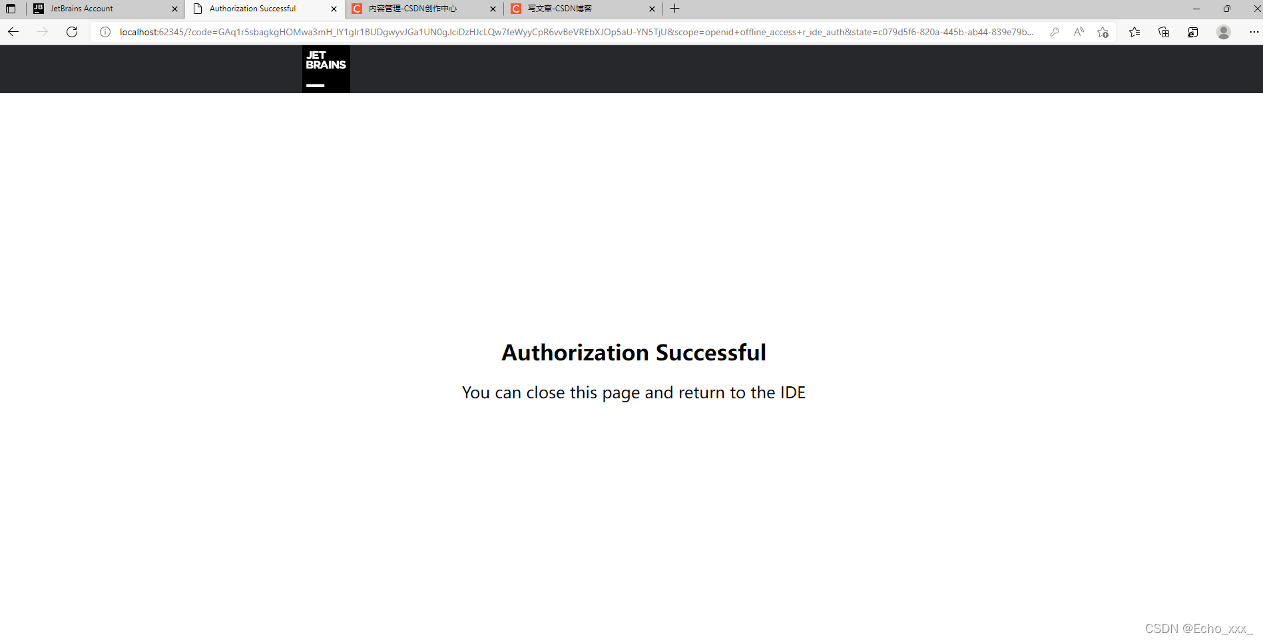Open a new browser tab
1263x641 pixels.
coord(674,9)
